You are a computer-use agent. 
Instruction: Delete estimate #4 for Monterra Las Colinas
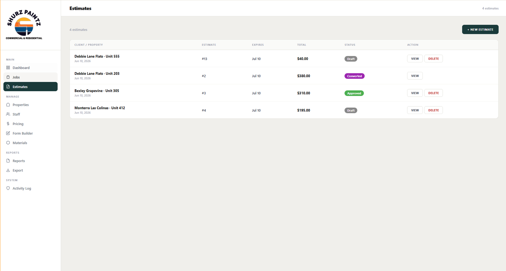pos(433,110)
